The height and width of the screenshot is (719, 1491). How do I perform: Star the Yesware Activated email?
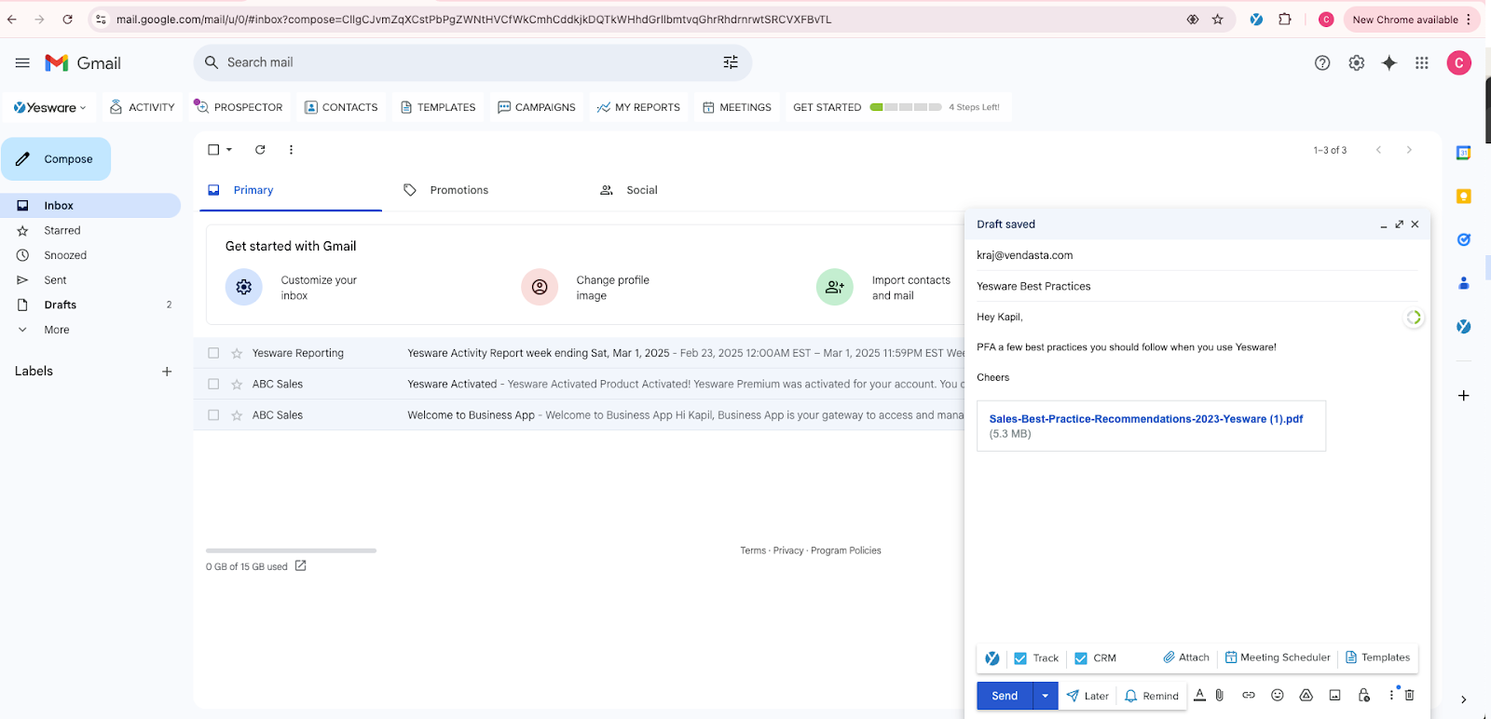point(237,384)
